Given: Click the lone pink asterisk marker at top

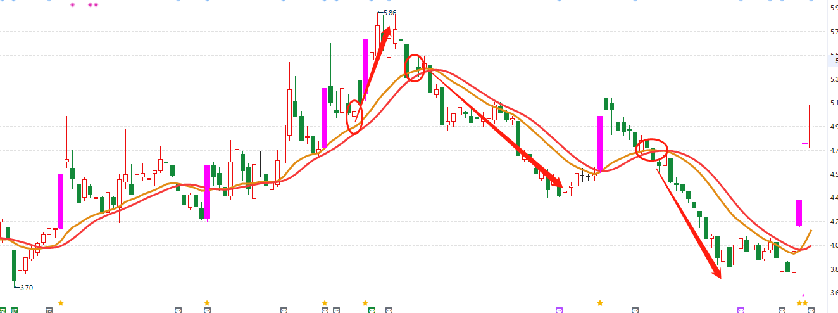Looking at the screenshot, I should coord(72,4).
